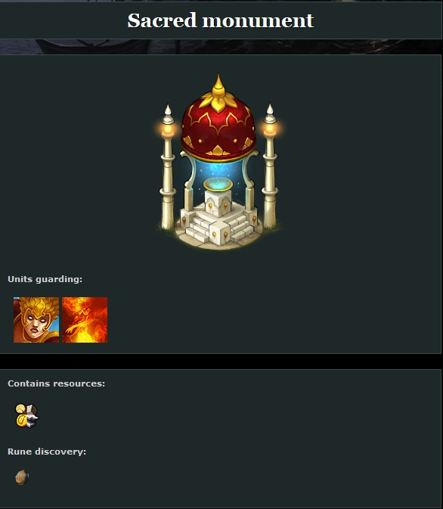Click the Rune discovery label

(47, 452)
